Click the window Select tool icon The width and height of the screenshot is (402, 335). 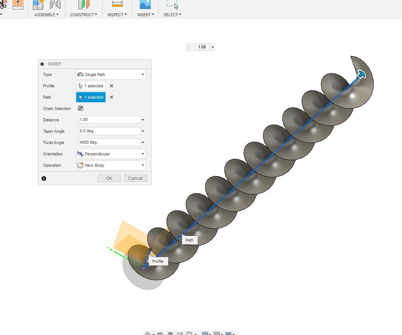pyautogui.click(x=172, y=5)
